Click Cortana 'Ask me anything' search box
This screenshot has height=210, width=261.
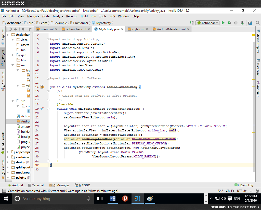53,199
